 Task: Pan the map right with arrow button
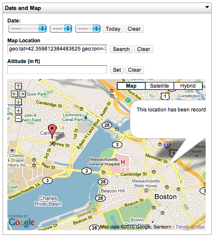click(22, 94)
